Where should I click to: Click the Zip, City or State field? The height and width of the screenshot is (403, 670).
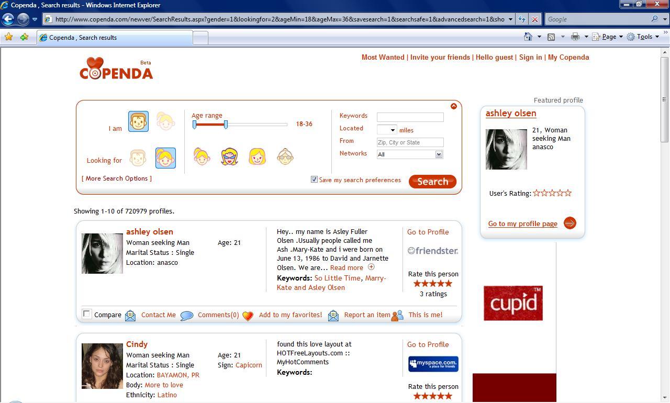[x=410, y=142]
